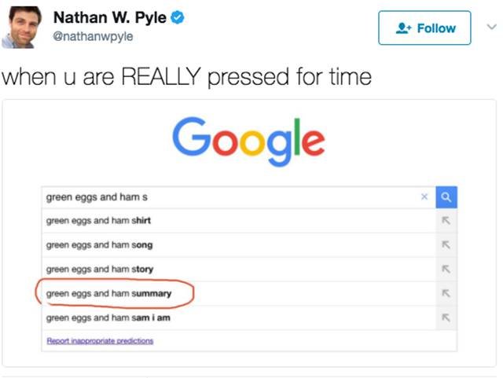Screen dimensions: 503x378
Task: Visit the @nathanwpyle handle
Action: coord(93,36)
